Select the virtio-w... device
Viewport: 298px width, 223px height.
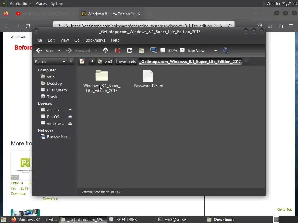coord(53,123)
